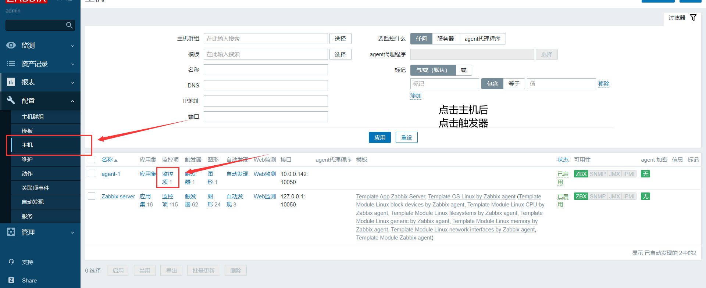Click the 名称 input field
The image size is (706, 288).
click(265, 70)
